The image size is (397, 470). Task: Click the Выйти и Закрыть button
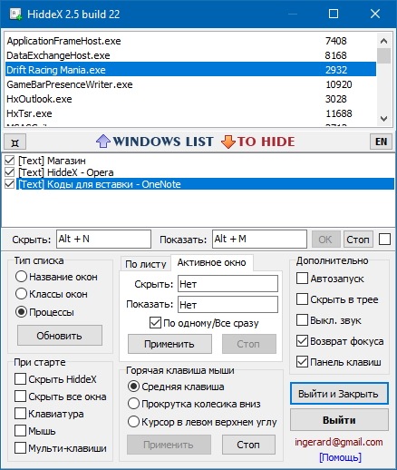pyautogui.click(x=339, y=394)
